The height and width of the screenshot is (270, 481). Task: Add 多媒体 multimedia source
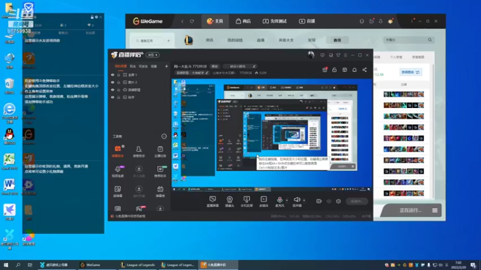coord(264,202)
